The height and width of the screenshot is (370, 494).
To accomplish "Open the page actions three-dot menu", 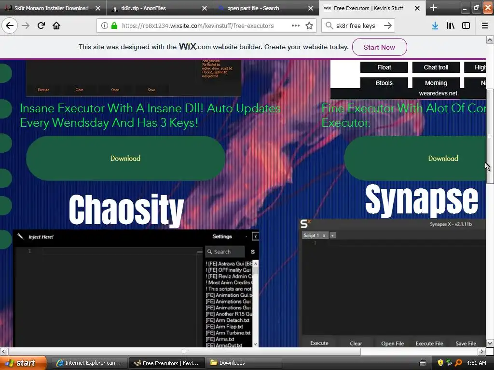I will (x=296, y=26).
